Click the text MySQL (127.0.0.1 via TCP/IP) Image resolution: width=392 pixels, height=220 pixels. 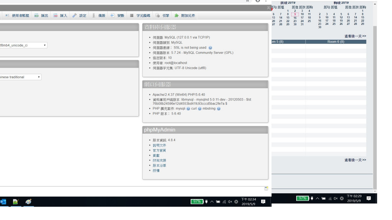click(x=187, y=37)
